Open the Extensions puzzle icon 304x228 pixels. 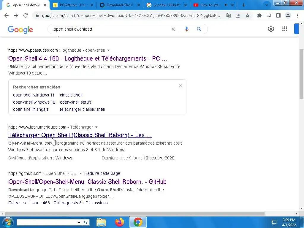tap(259, 15)
